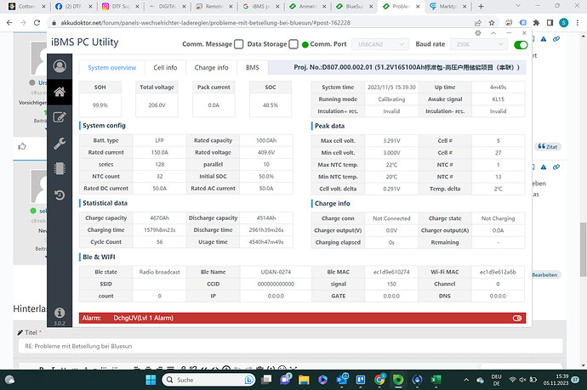Click the red DchgUV alarm message
The height and width of the screenshot is (390, 587).
(x=144, y=319)
